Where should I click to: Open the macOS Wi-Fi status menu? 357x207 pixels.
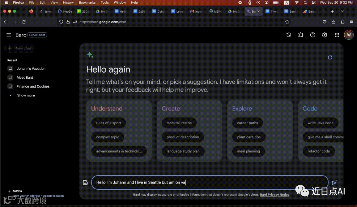(x=297, y=3)
